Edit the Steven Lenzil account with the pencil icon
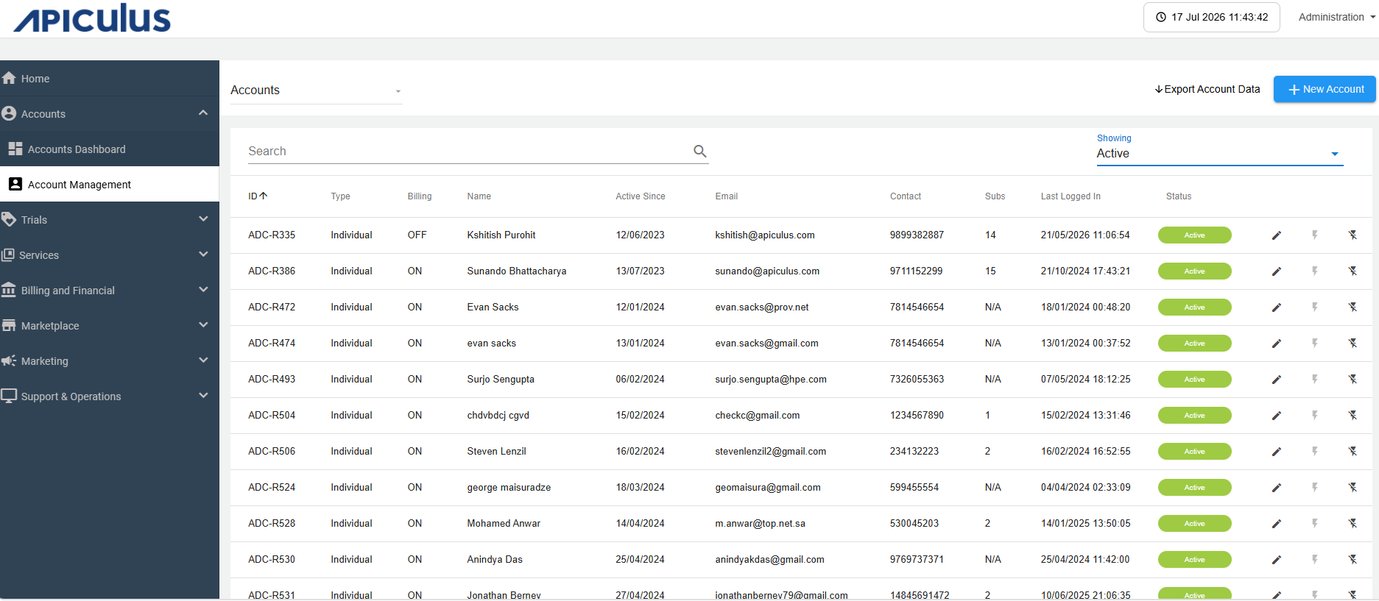 click(1277, 452)
